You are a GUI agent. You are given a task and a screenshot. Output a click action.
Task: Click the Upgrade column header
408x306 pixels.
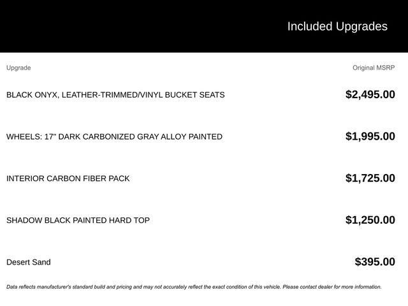(18, 68)
